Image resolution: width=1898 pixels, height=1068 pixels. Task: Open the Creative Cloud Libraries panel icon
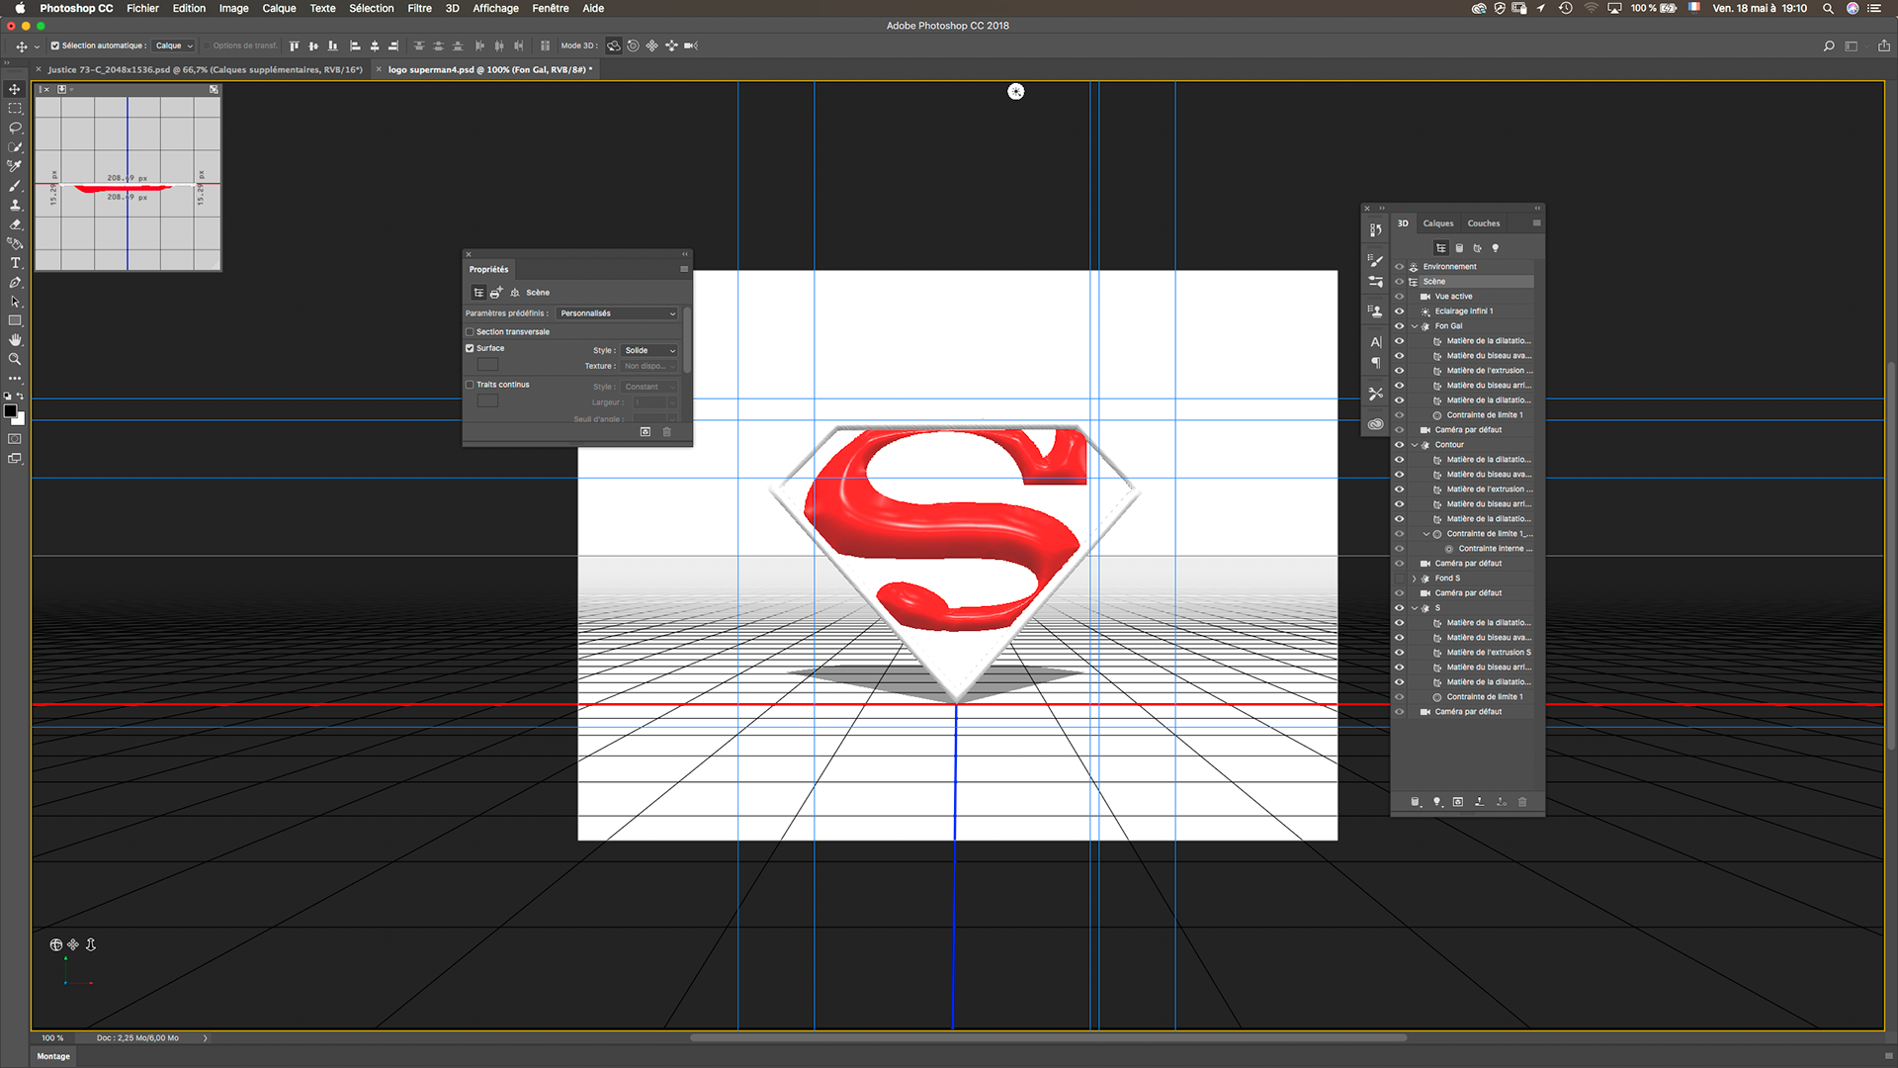click(1375, 424)
